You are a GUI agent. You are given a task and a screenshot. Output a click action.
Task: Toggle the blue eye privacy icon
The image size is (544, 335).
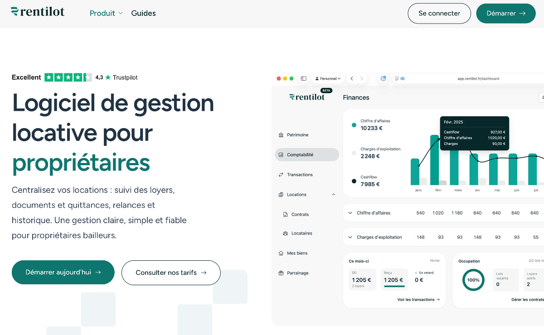403,78
